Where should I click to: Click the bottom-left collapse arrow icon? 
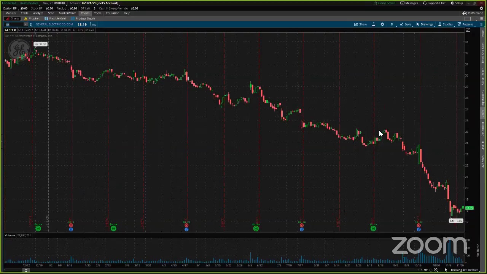pos(26,271)
